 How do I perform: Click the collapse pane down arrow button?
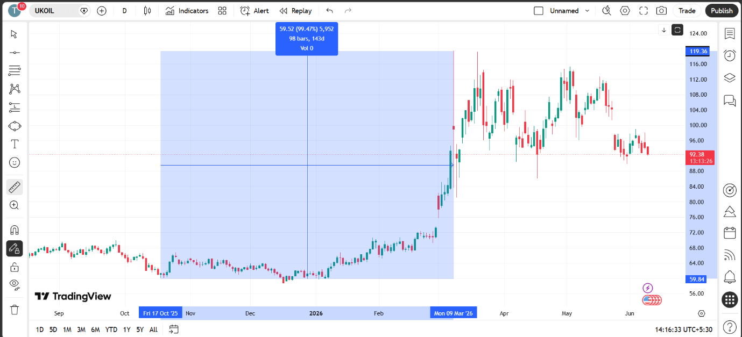(x=664, y=30)
